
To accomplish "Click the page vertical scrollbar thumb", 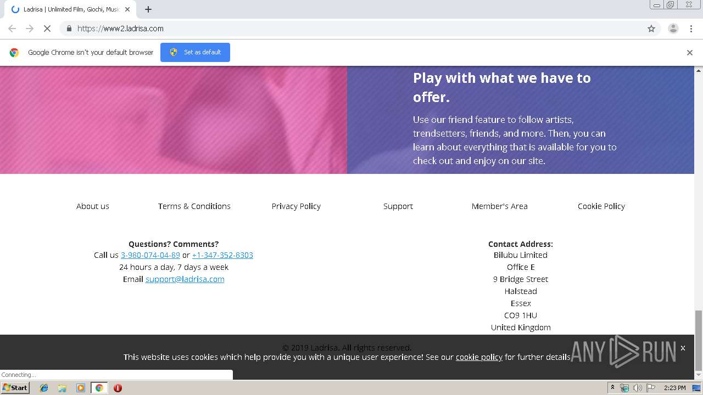I will pyautogui.click(x=699, y=341).
